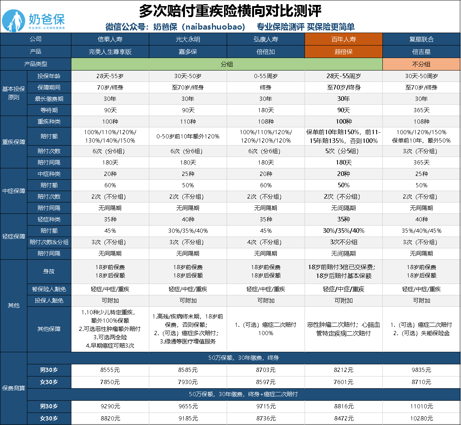
Task: Click the 重疾种类 row label
Action: pyautogui.click(x=49, y=122)
